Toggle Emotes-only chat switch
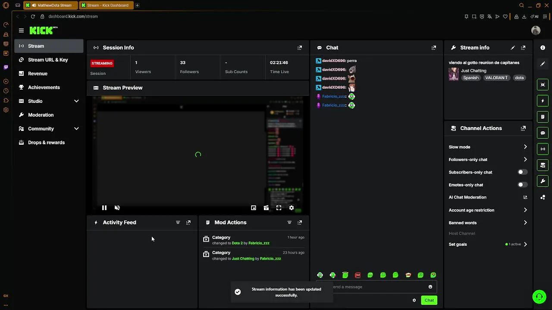 (522, 185)
